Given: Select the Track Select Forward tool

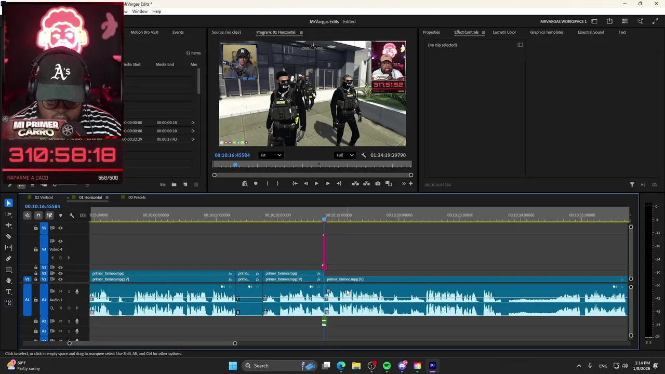Looking at the screenshot, I should [x=8, y=214].
